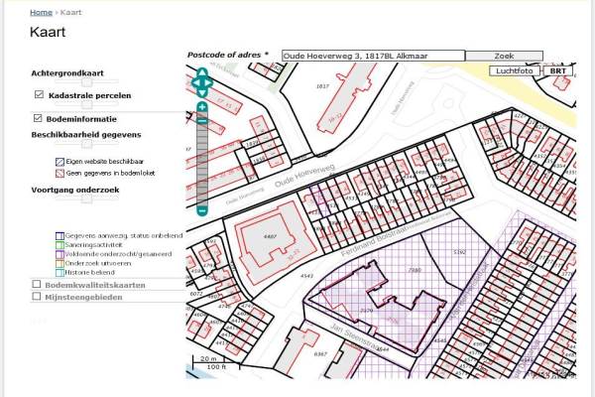
Task: Disable the Bodeminformatie layer checkbox
Action: (x=39, y=118)
